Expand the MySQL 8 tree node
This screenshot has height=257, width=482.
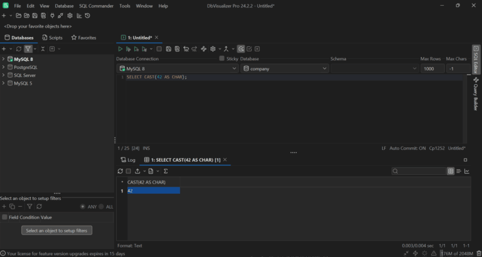click(3, 59)
